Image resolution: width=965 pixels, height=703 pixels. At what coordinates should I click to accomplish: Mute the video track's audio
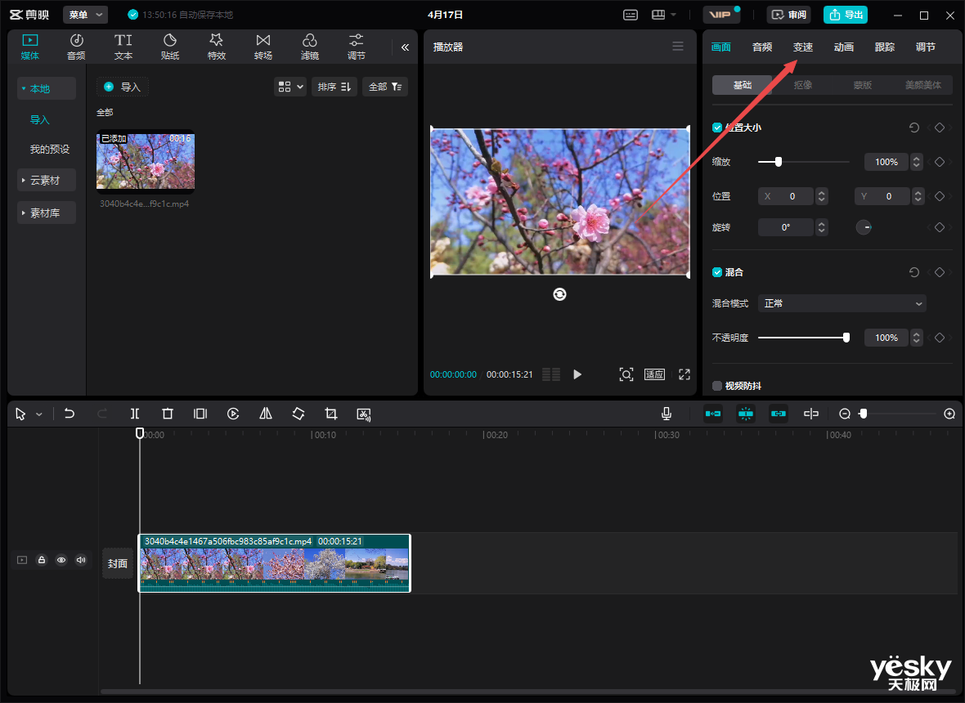click(81, 560)
